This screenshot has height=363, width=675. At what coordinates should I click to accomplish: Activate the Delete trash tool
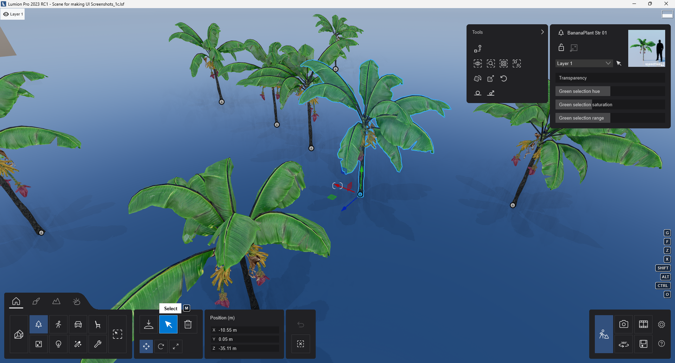pos(188,324)
